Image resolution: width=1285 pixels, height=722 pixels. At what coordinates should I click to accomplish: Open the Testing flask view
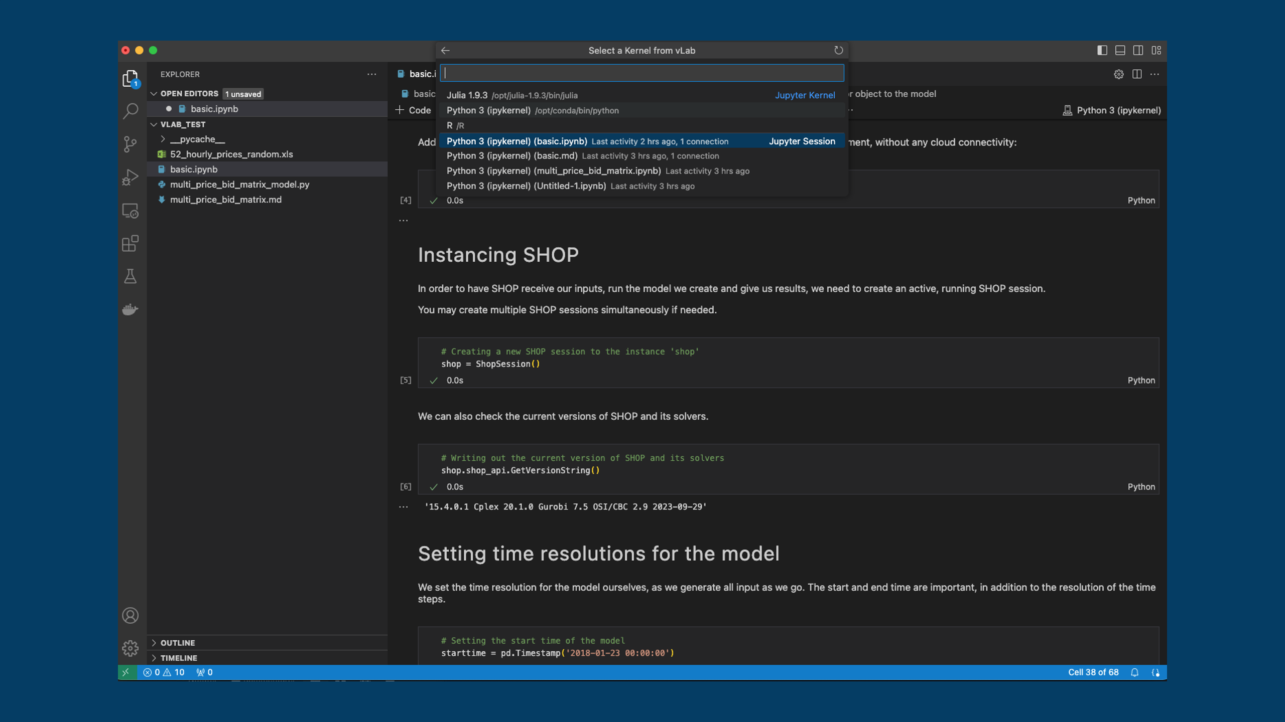point(131,276)
